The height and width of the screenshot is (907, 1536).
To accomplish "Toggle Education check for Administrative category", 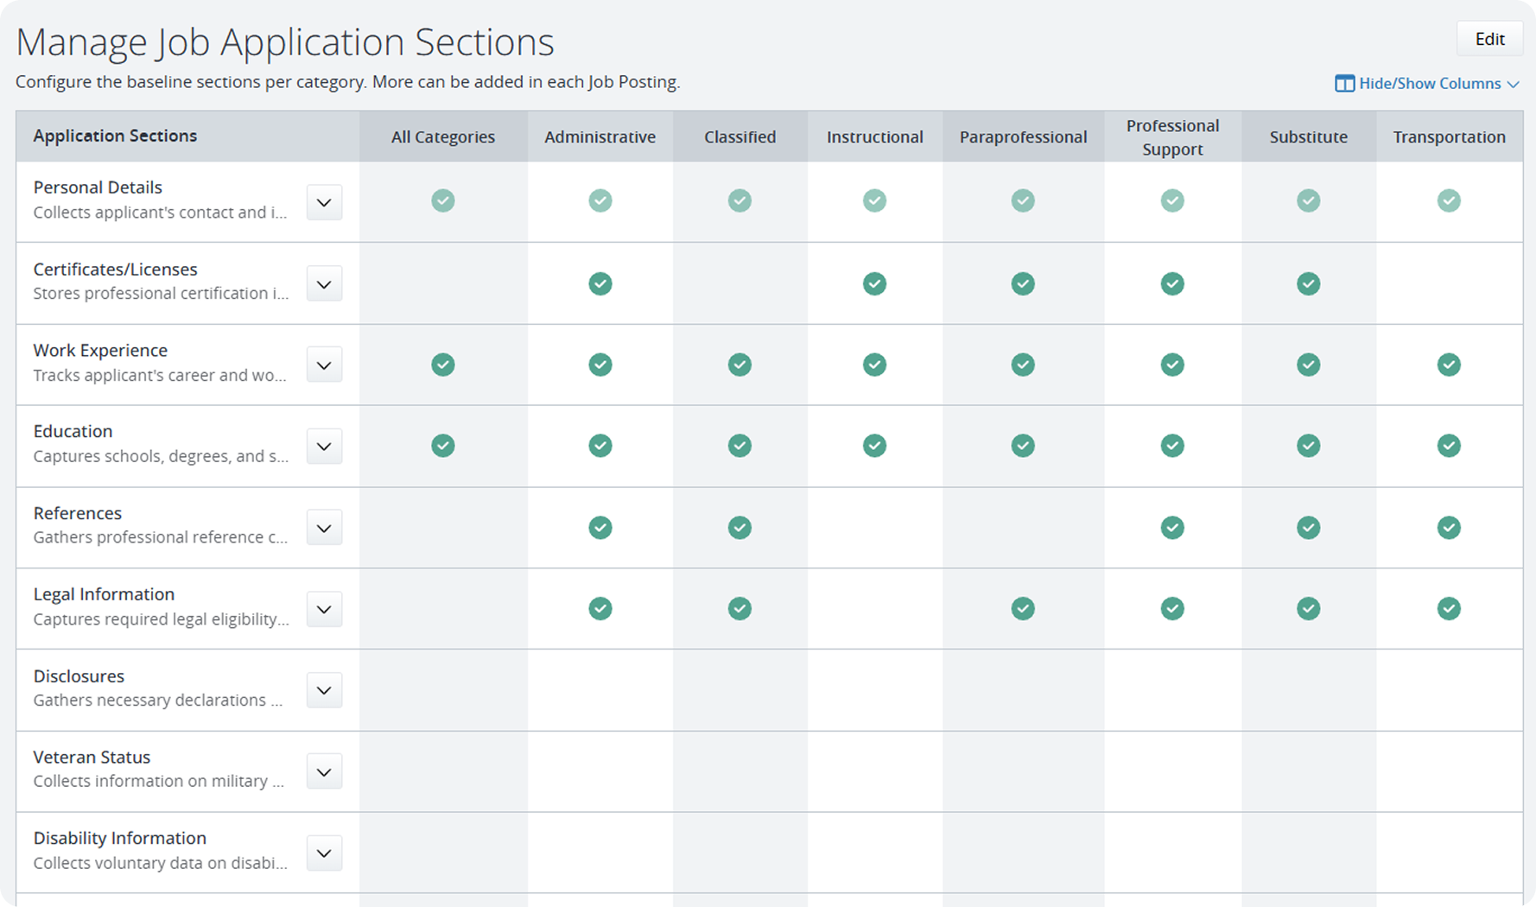I will pos(600,446).
